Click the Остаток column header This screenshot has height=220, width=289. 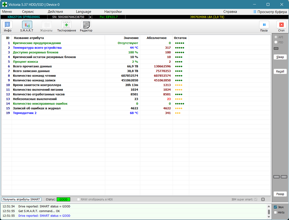pos(181,38)
